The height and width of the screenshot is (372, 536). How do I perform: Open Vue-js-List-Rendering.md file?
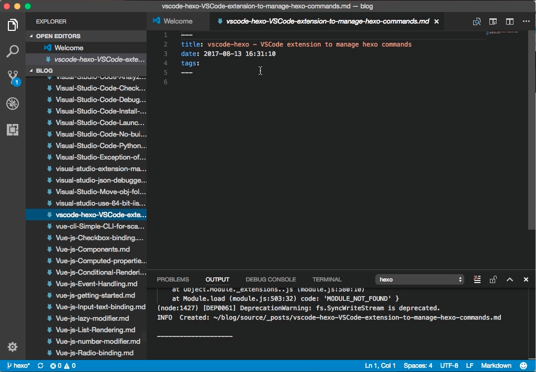pos(86,330)
